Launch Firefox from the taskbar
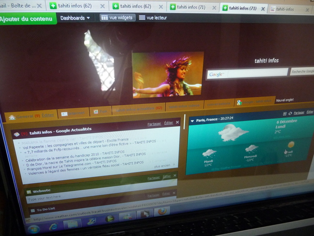314x236 pixels. point(161,211)
